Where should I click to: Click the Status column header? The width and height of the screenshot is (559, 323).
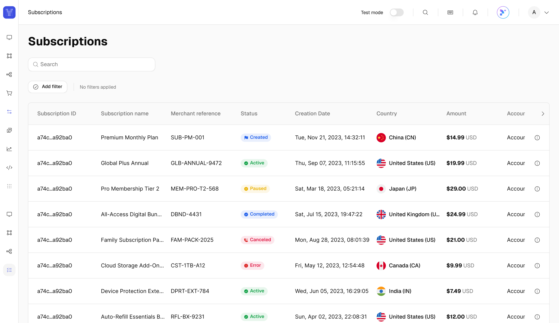[x=249, y=114]
